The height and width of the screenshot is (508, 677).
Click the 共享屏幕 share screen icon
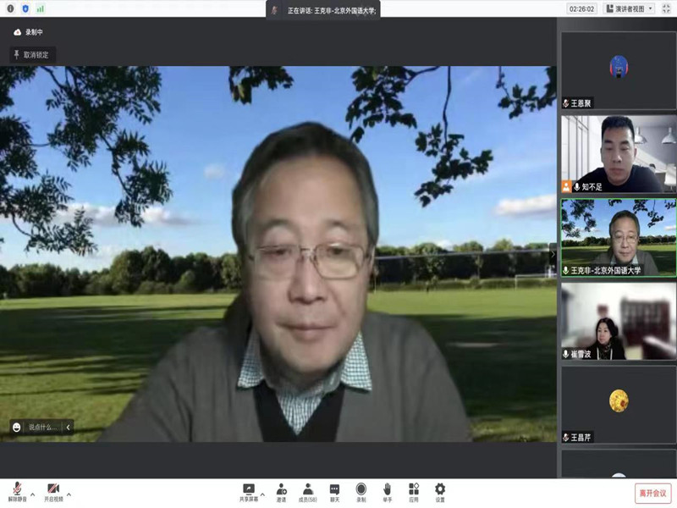249,491
